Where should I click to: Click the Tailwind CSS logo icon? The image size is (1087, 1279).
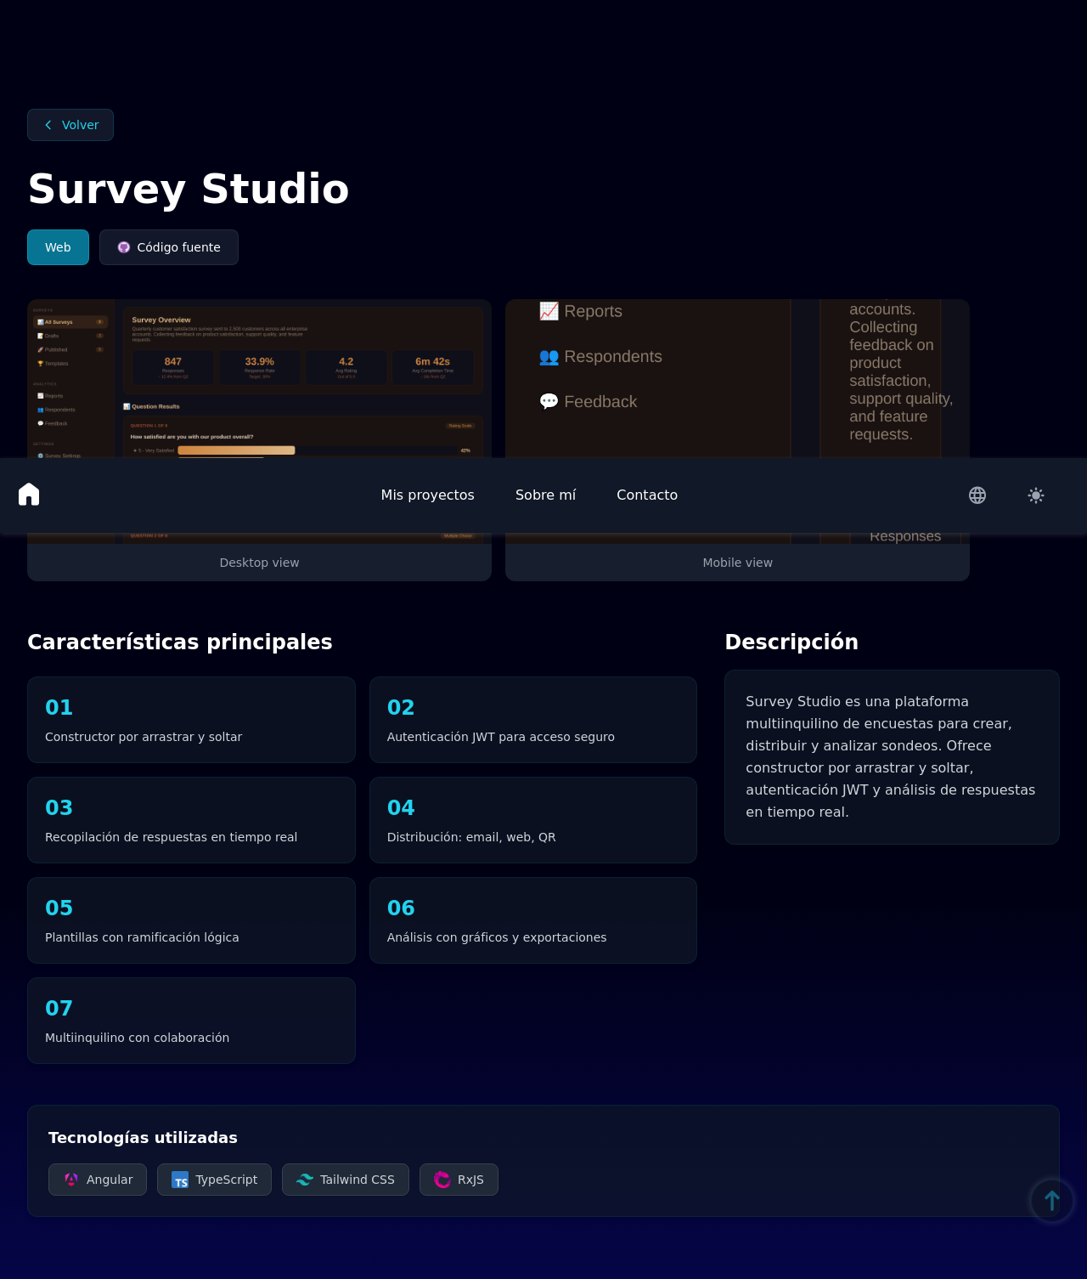click(305, 1180)
